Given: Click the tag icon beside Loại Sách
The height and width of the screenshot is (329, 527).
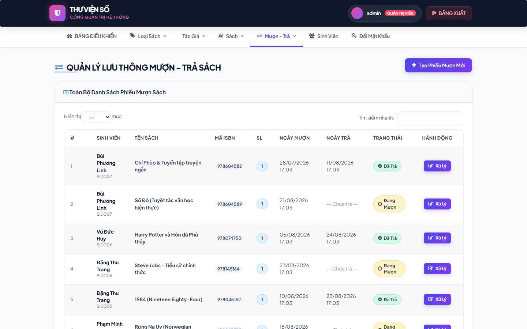Looking at the screenshot, I should point(132,36).
